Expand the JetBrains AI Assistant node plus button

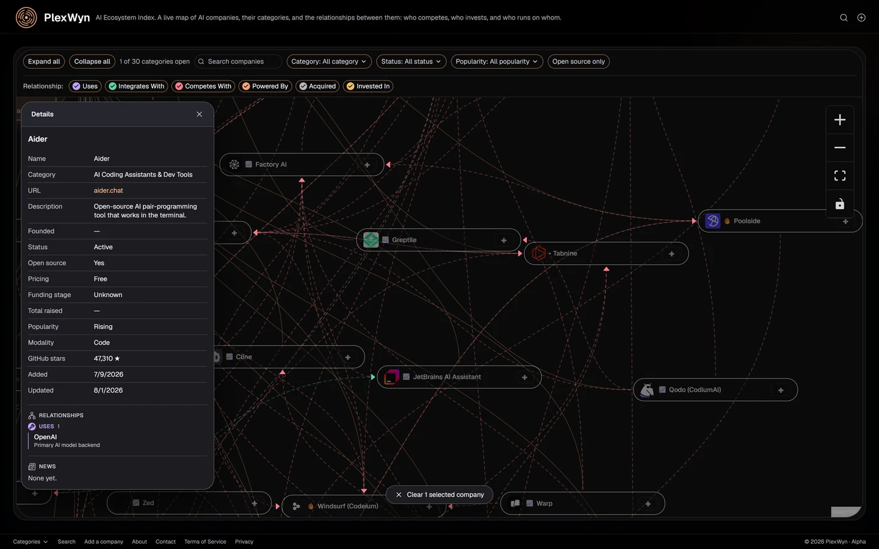click(x=524, y=378)
